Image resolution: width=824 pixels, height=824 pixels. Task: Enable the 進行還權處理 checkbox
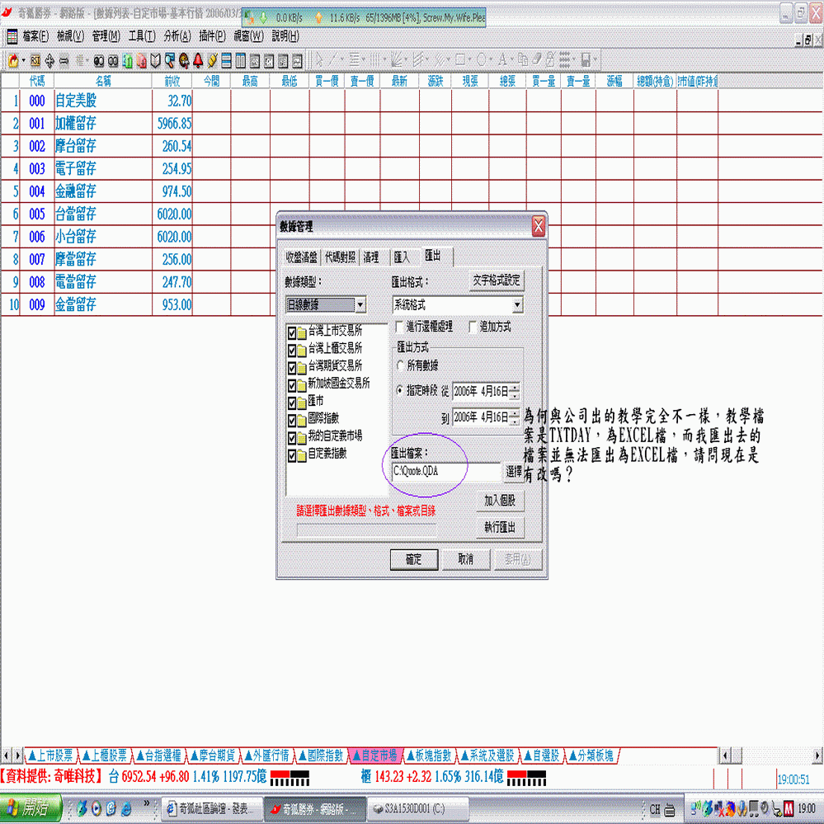400,327
